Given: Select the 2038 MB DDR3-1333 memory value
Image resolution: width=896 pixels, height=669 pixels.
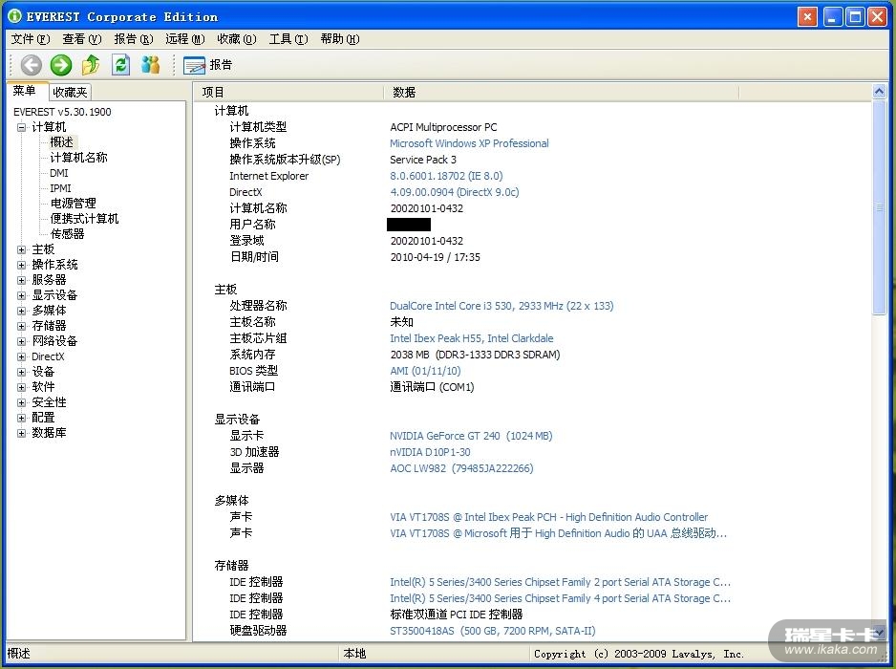Looking at the screenshot, I should click(475, 355).
